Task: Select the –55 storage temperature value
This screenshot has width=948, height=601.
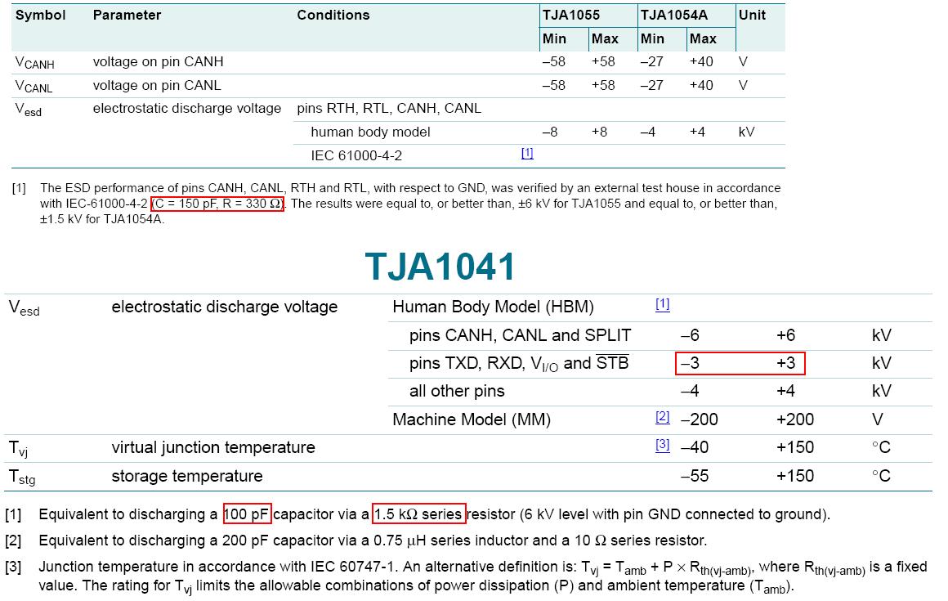Action: coord(695,476)
